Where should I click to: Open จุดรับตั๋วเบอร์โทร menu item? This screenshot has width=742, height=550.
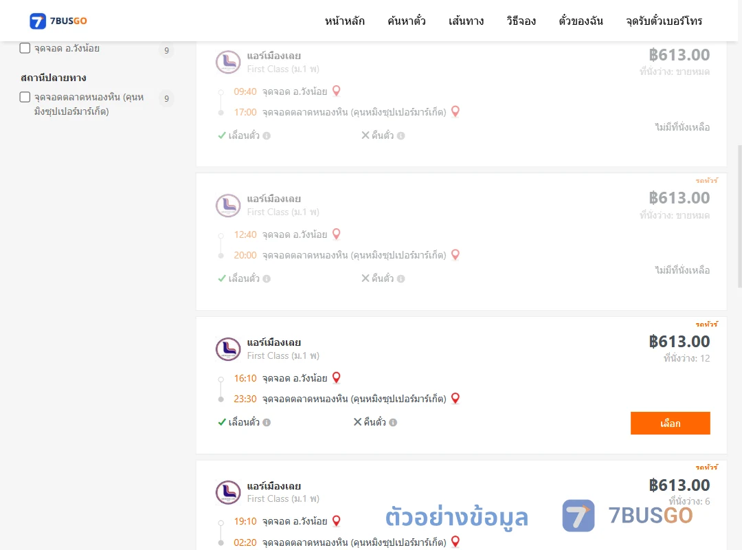point(664,21)
